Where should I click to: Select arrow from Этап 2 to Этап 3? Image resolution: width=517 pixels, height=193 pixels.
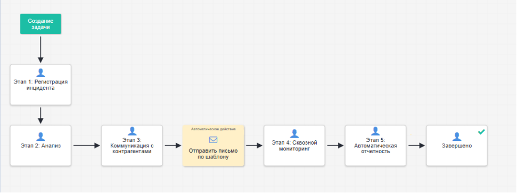86,146
